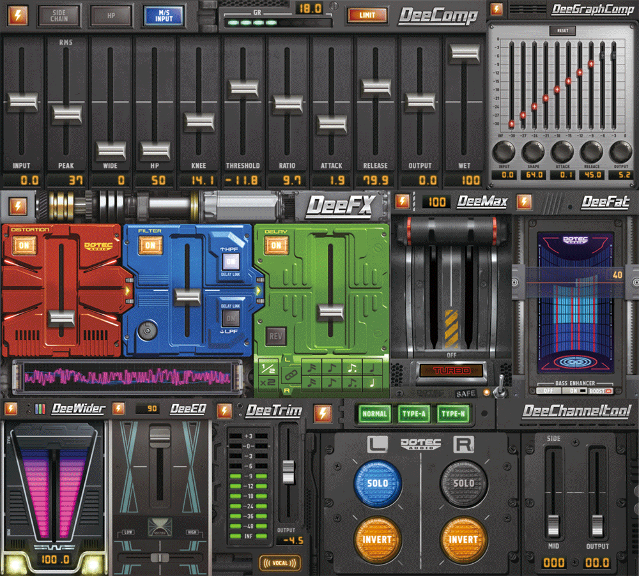Click the Distortion amount slider handle

coord(61,319)
